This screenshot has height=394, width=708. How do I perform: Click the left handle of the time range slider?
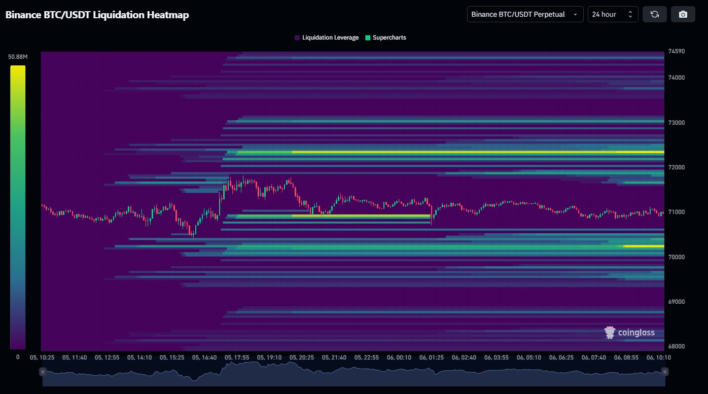click(x=43, y=372)
